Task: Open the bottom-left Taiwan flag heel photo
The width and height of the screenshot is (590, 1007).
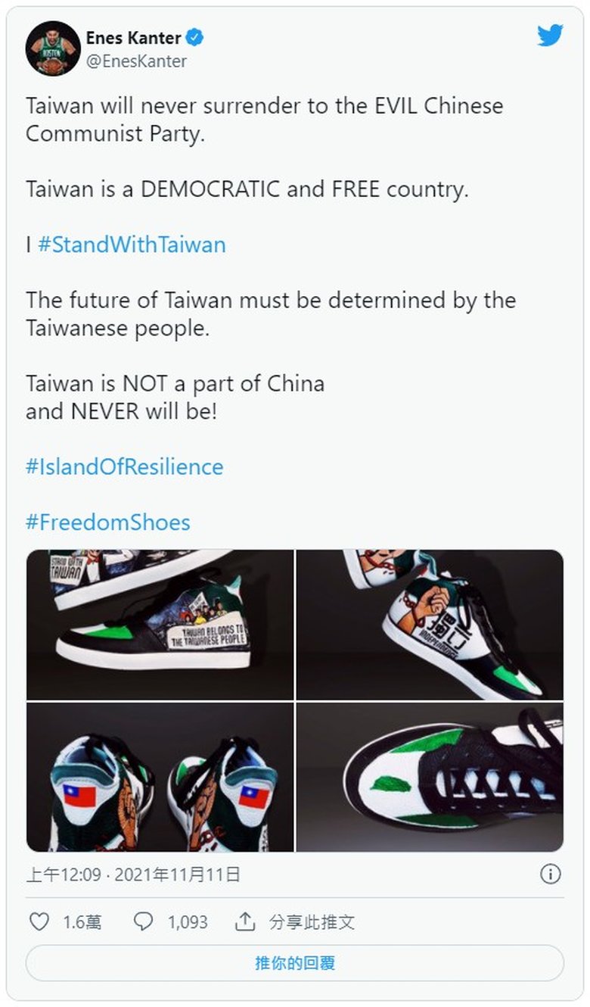Action: point(160,777)
